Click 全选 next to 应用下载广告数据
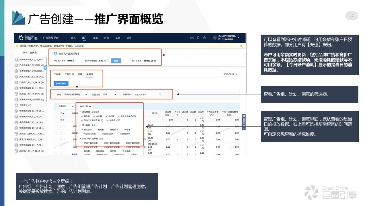Screen dimensions: 367x206 101,138
